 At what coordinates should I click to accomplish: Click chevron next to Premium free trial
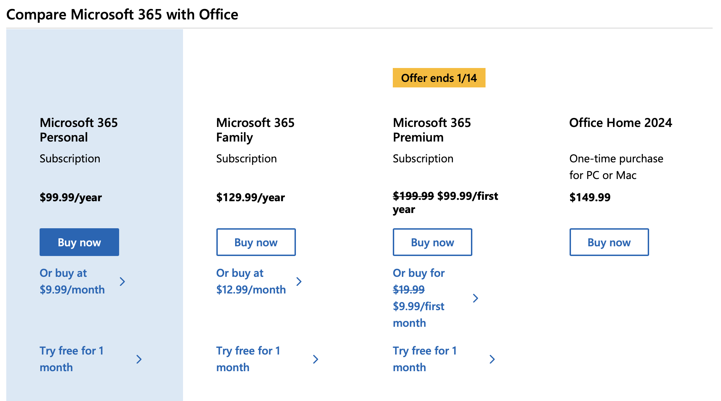click(492, 359)
